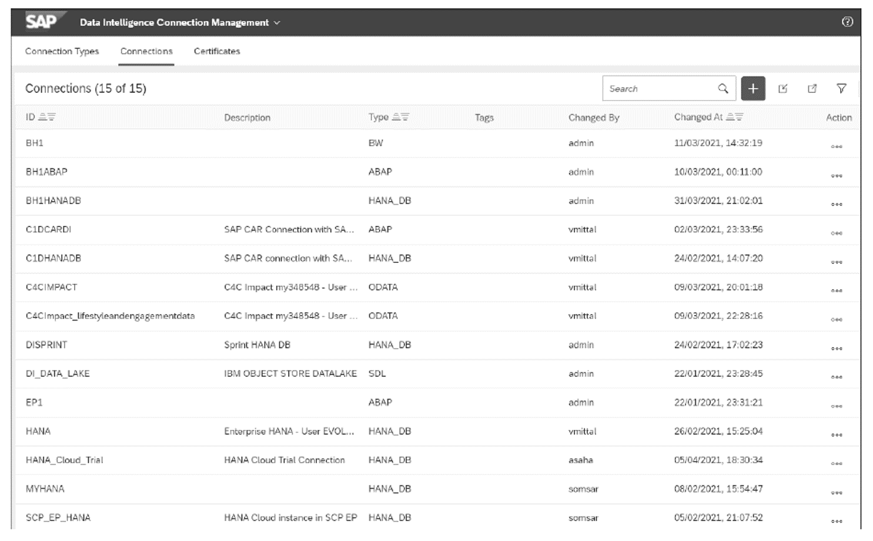Image resolution: width=873 pixels, height=541 pixels.
Task: Open action menu for HANA row
Action: click(837, 435)
